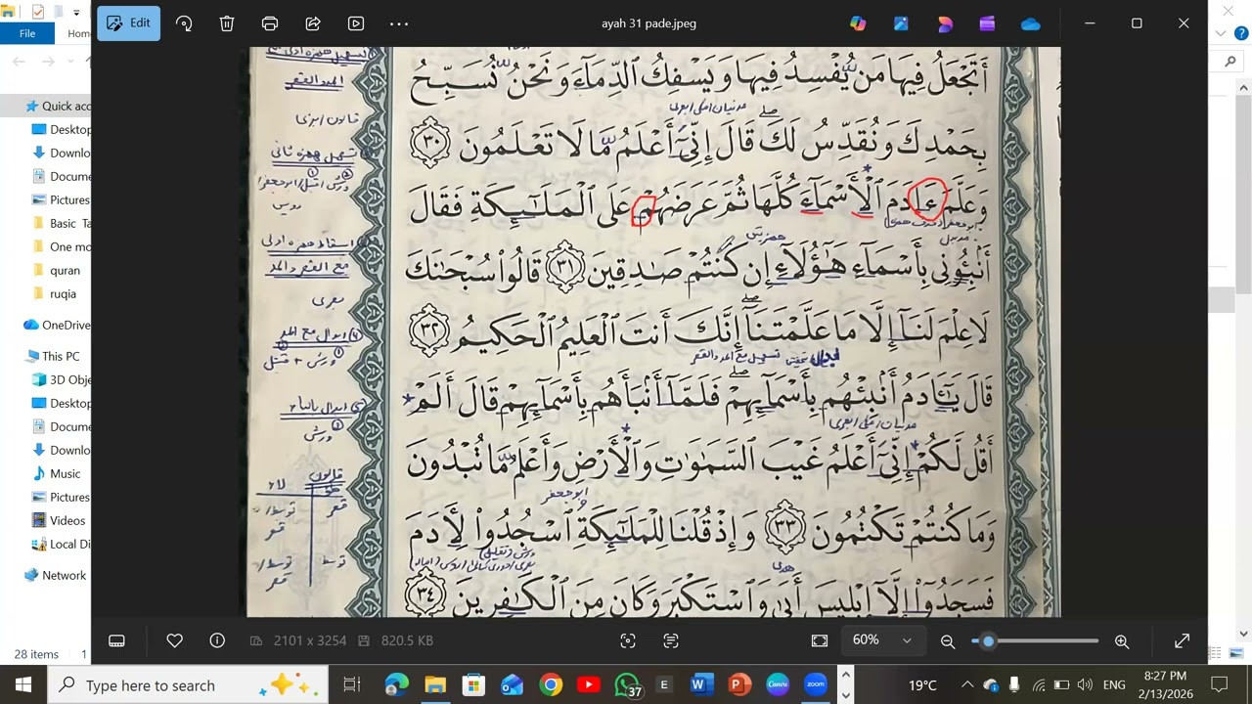The height and width of the screenshot is (704, 1252).
Task: Start slideshow with the play icon
Action: click(356, 23)
